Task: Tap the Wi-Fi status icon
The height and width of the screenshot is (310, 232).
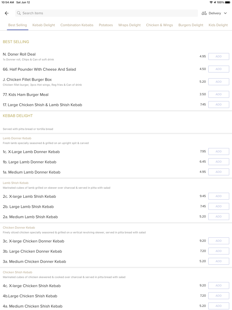Action: tap(211, 2)
